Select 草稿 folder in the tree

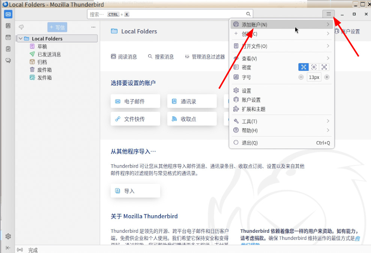42,46
